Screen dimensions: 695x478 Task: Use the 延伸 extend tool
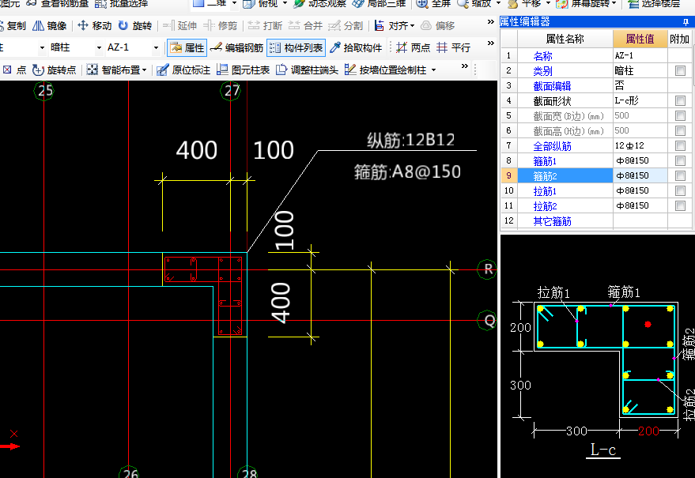[179, 26]
